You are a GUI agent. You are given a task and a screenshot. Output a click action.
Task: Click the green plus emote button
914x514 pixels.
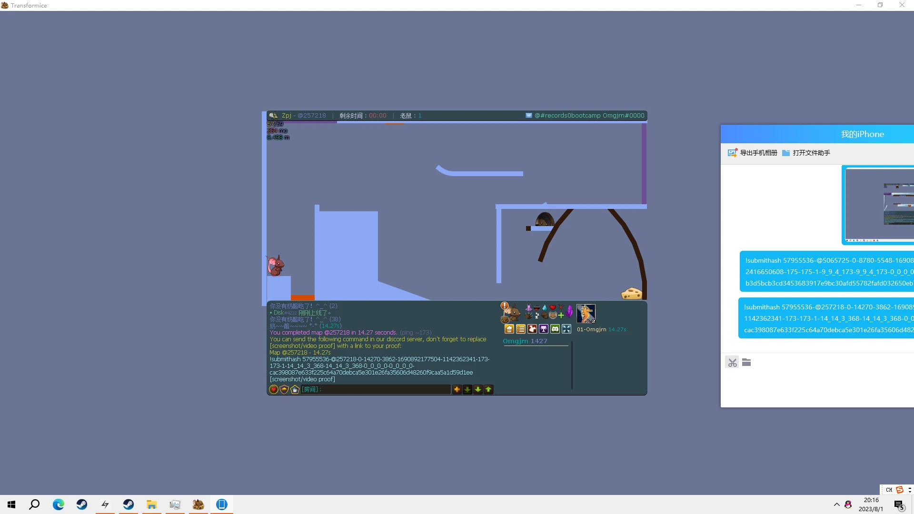[561, 315]
